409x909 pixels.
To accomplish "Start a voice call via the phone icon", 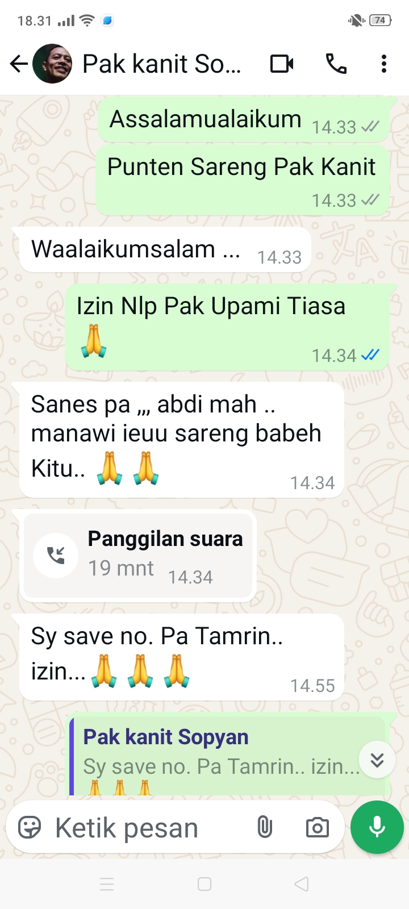I will pos(336,64).
